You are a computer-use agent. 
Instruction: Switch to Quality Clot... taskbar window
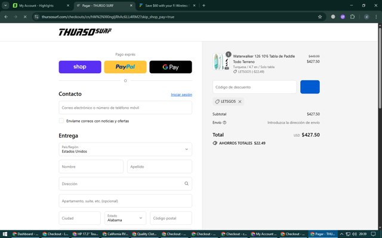(x=144, y=234)
